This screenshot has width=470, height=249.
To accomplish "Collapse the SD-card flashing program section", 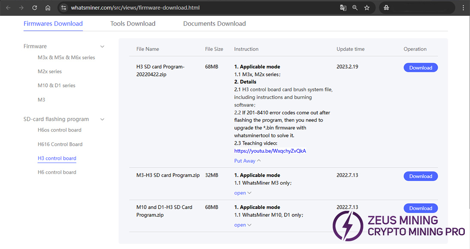I will [102, 119].
